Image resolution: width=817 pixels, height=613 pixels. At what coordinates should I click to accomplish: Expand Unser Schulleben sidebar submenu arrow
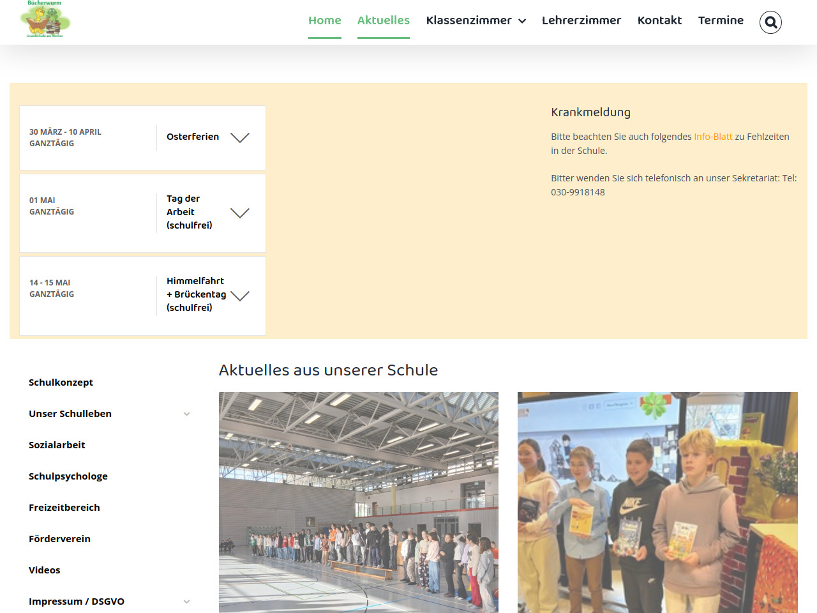click(186, 414)
